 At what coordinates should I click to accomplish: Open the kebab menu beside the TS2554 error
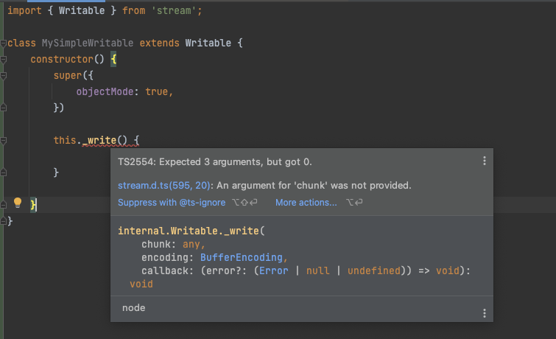point(484,161)
